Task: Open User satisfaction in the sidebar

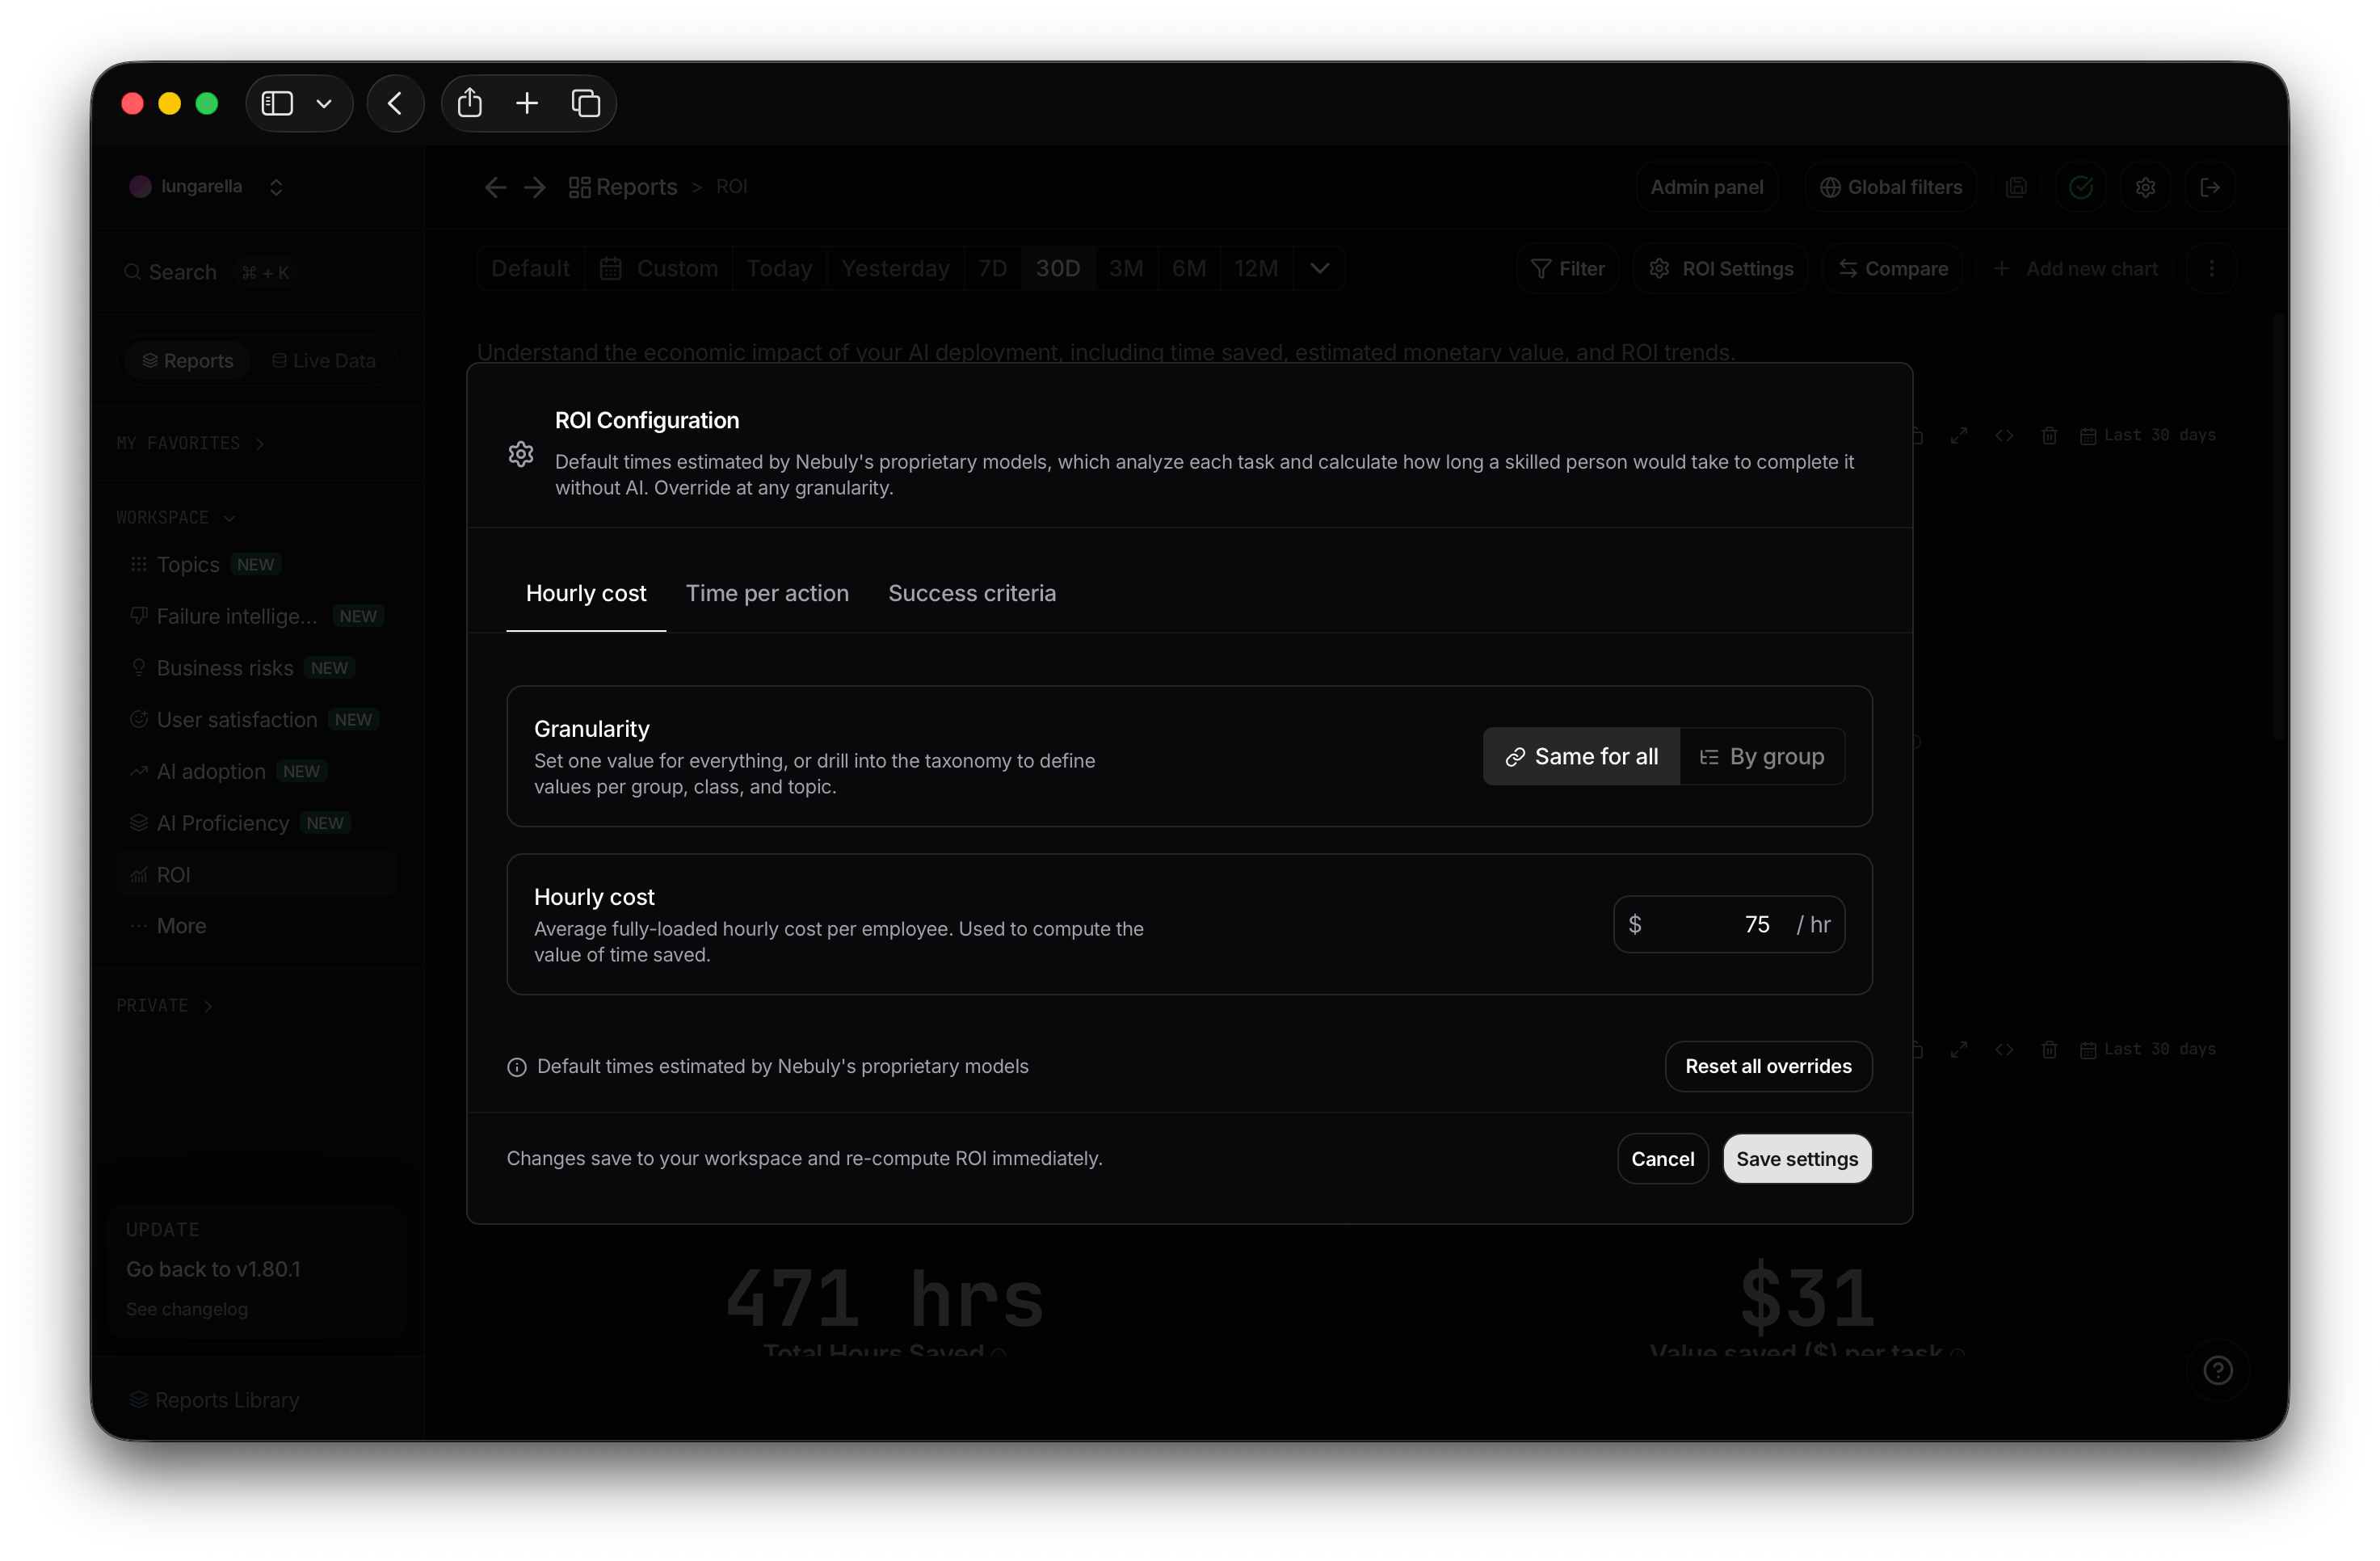Action: [256, 719]
